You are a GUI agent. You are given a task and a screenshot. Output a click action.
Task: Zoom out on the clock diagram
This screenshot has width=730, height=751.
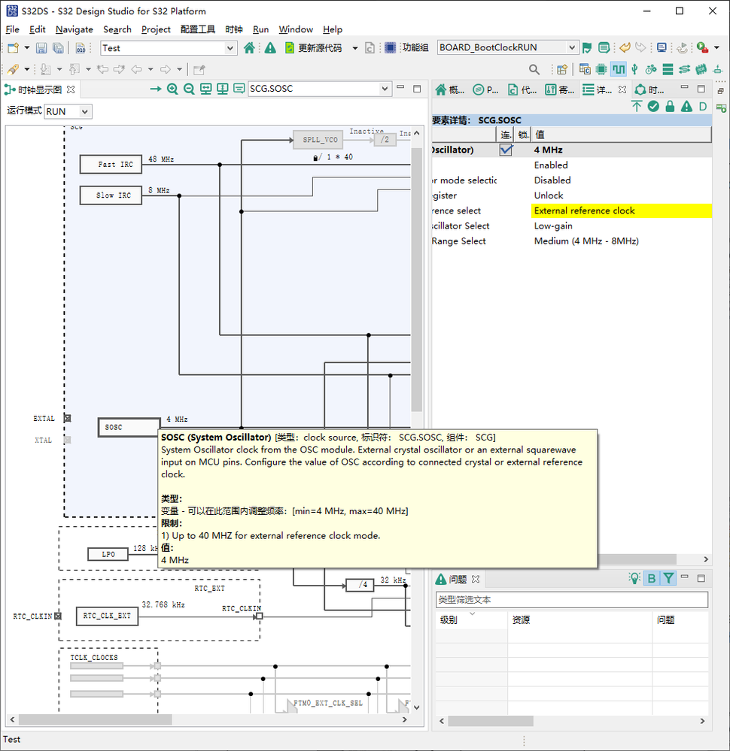[189, 89]
